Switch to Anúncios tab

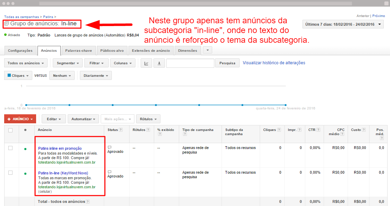[x=49, y=50]
